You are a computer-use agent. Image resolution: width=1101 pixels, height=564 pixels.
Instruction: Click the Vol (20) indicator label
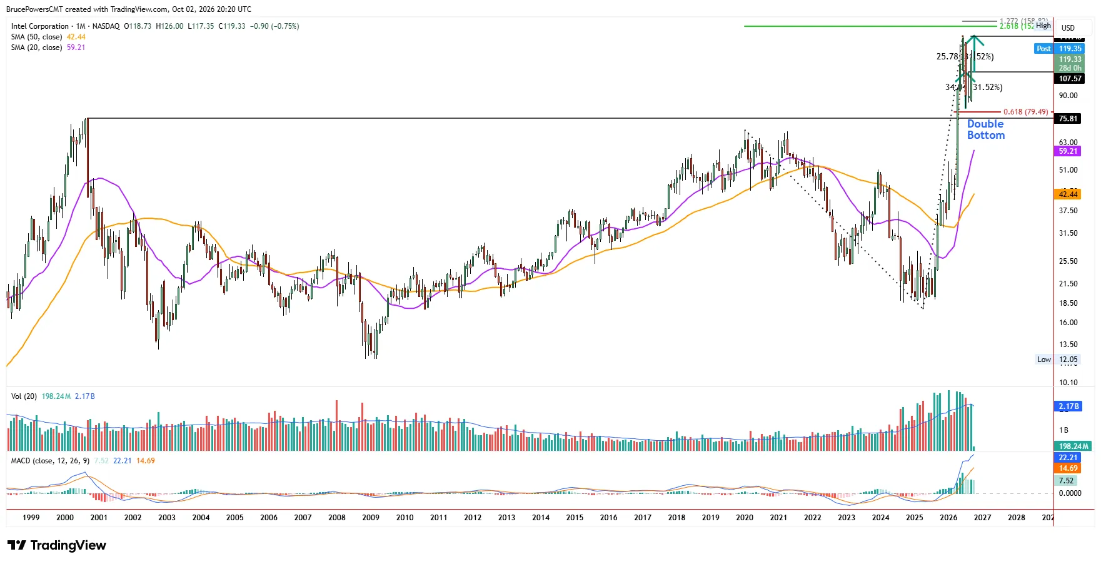coord(24,396)
